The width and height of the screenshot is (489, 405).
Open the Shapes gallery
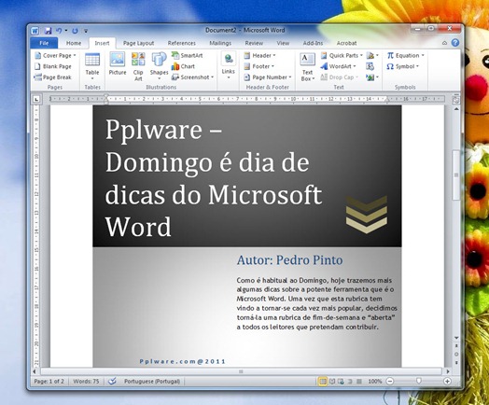159,66
